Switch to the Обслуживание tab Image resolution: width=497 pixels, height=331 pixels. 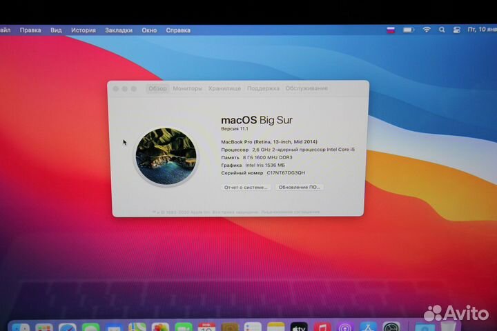[x=306, y=88]
